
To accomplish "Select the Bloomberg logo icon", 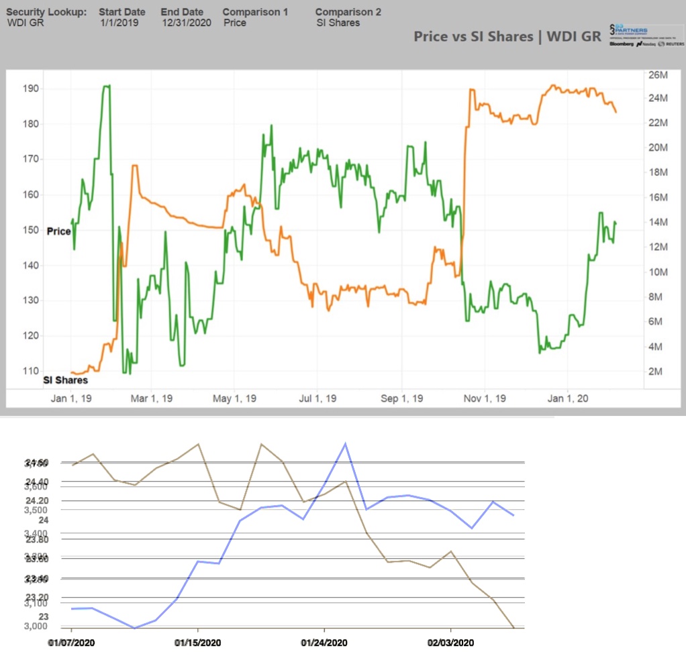I will (622, 44).
